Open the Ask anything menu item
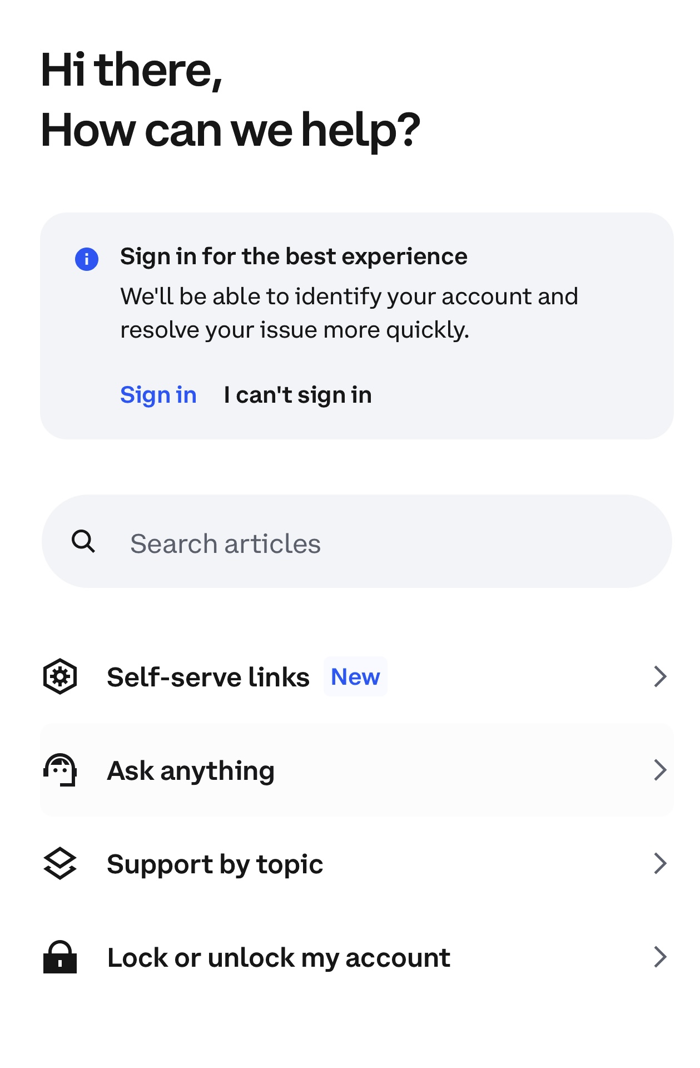This screenshot has height=1068, width=700. (x=191, y=771)
